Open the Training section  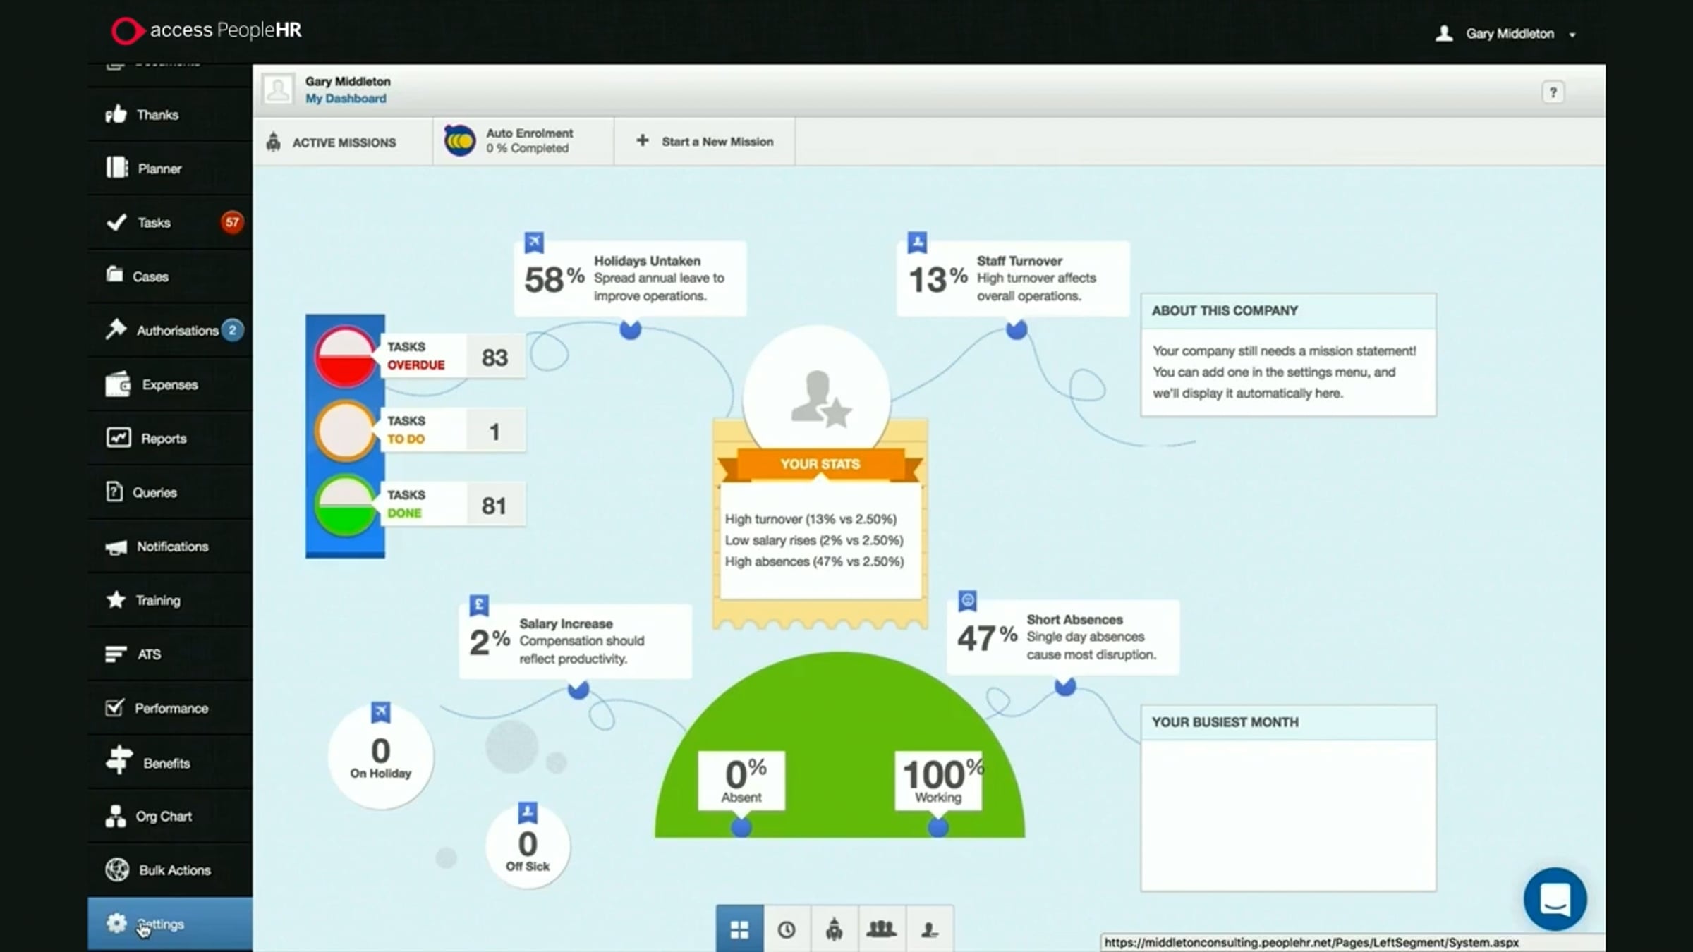click(158, 600)
